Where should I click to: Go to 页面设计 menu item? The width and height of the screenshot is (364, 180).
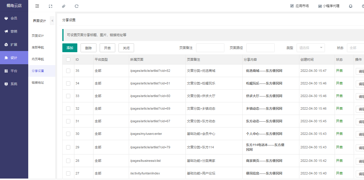[x=38, y=36]
